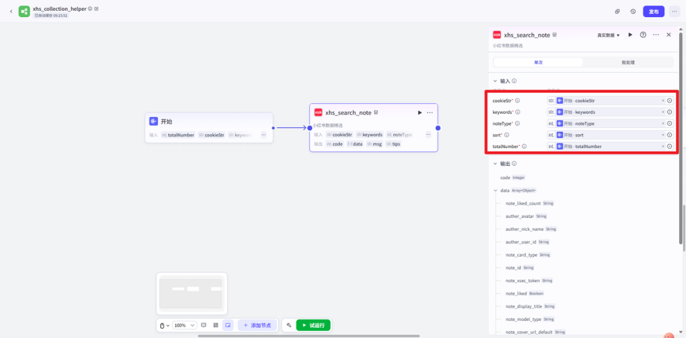Image resolution: width=686 pixels, height=338 pixels.
Task: Switch to the 批处理 tab
Action: pos(628,62)
